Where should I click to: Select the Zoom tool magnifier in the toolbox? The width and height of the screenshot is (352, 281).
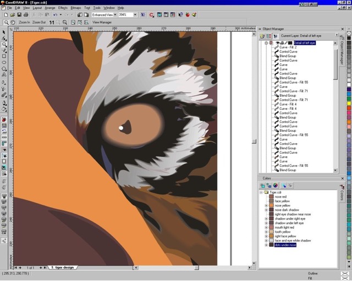4,44
